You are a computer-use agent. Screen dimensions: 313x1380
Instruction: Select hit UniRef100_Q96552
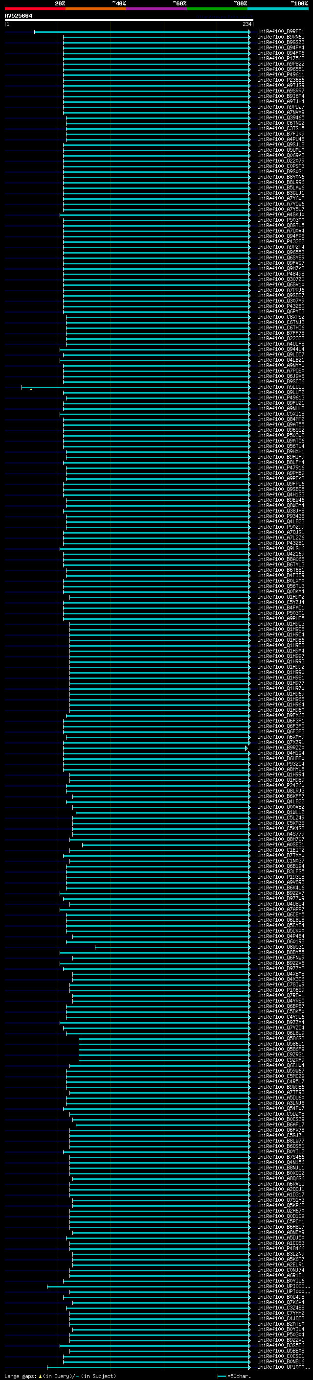(281, 430)
